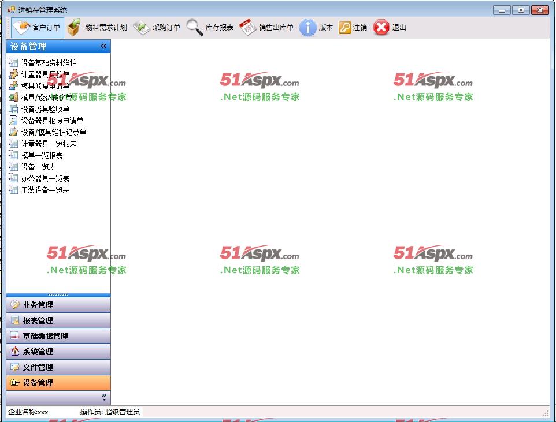Click the 文件管理 section icon
This screenshot has width=556, height=422.
click(15, 367)
